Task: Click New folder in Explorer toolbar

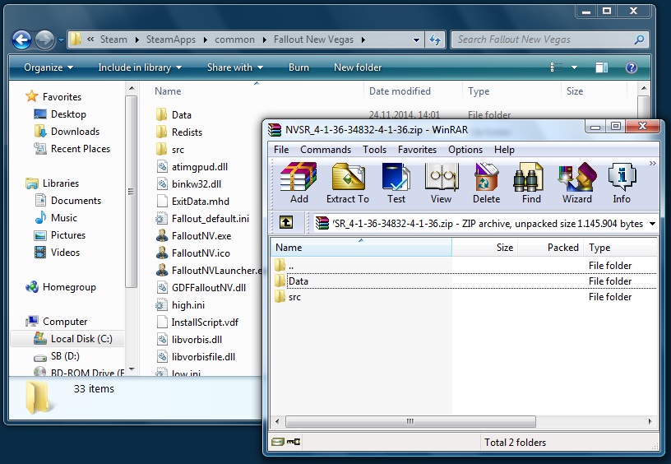Action: coord(358,67)
